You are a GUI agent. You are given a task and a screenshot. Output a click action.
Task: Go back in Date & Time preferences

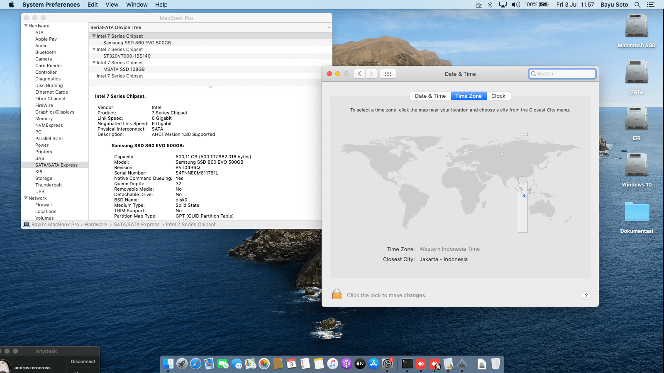click(x=360, y=74)
